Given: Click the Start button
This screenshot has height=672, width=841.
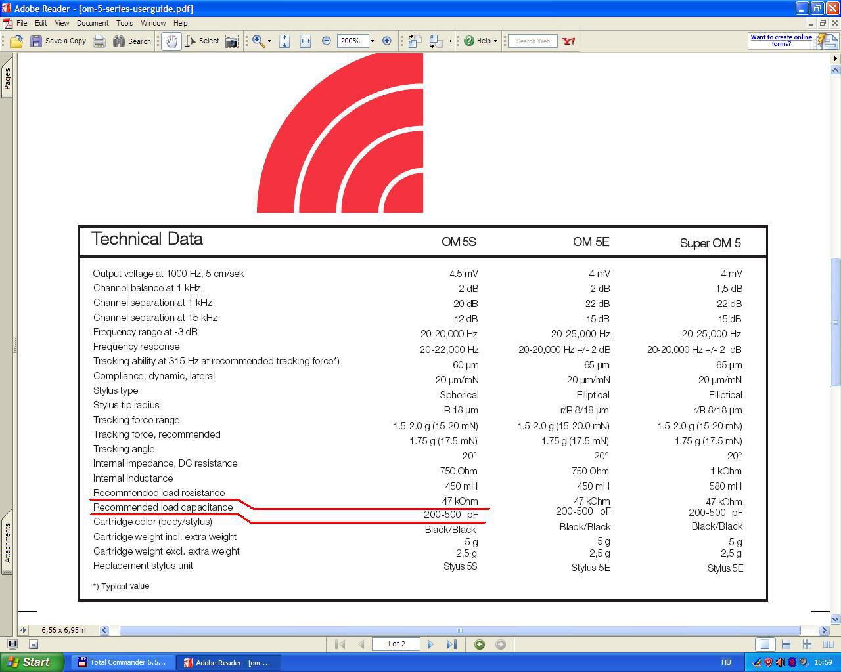Looking at the screenshot, I should tap(32, 662).
